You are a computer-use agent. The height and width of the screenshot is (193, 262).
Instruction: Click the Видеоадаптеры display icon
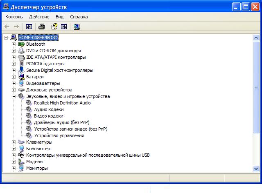click(21, 83)
